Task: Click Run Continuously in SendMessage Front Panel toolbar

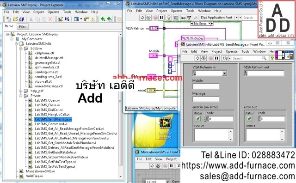Action: [x=203, y=59]
